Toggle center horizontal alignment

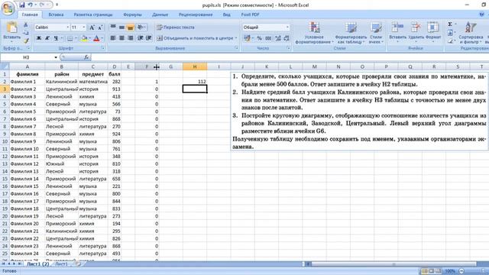point(121,38)
